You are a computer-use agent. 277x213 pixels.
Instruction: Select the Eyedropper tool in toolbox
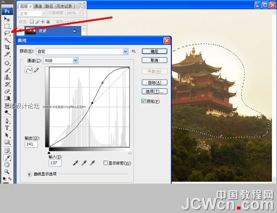click(7, 158)
